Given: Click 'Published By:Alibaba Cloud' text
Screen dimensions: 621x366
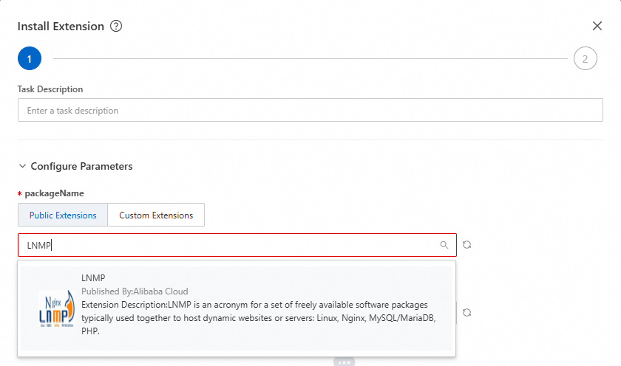Looking at the screenshot, I should click(135, 291).
